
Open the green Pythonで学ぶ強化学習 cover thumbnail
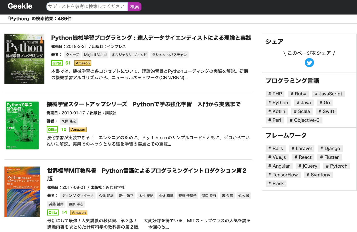22,126
